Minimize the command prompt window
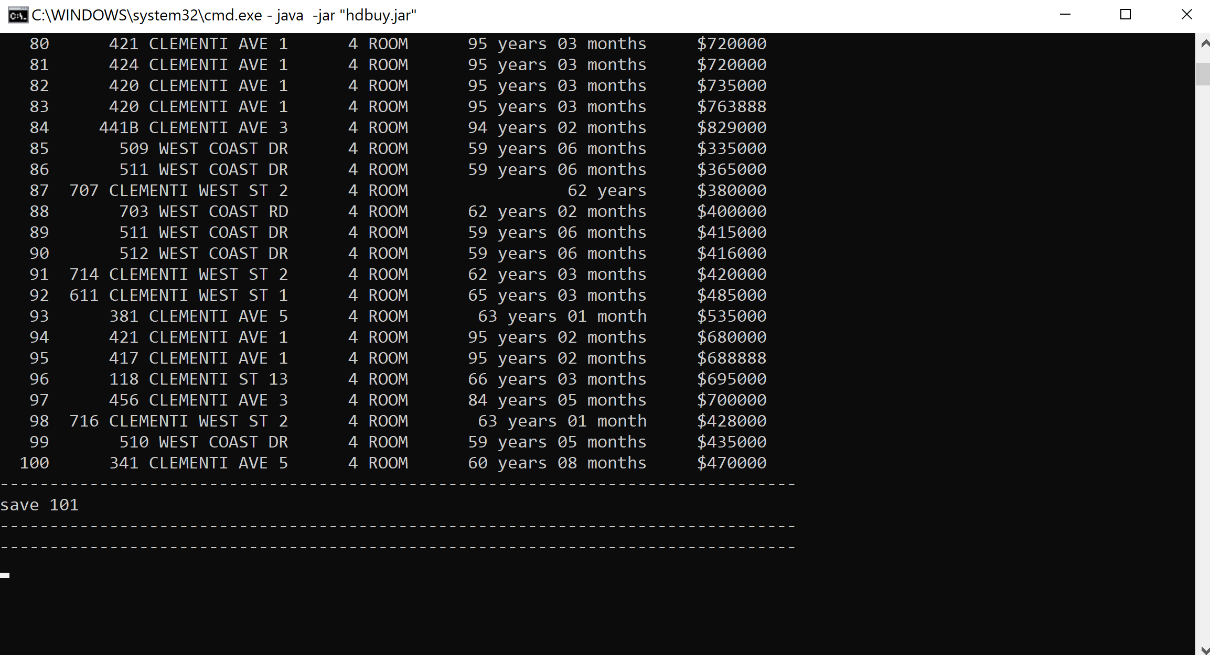The height and width of the screenshot is (655, 1210). click(1065, 15)
